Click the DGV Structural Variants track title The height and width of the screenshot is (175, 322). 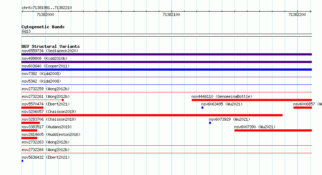click(51, 46)
